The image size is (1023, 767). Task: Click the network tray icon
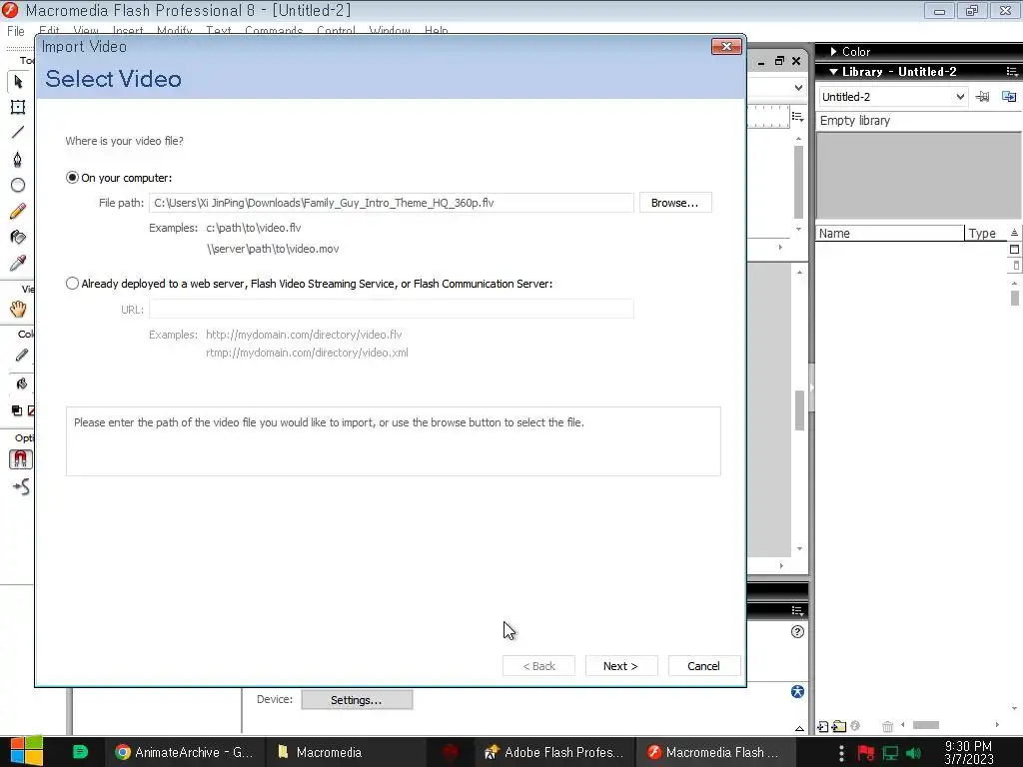(x=890, y=753)
